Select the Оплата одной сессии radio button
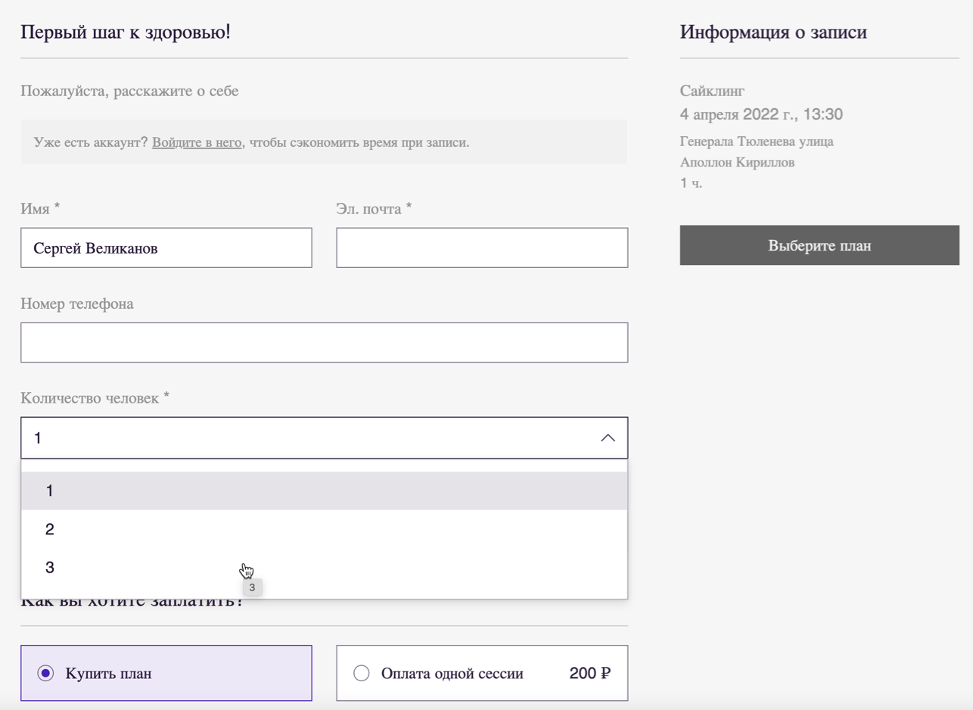Image resolution: width=973 pixels, height=710 pixels. point(362,673)
